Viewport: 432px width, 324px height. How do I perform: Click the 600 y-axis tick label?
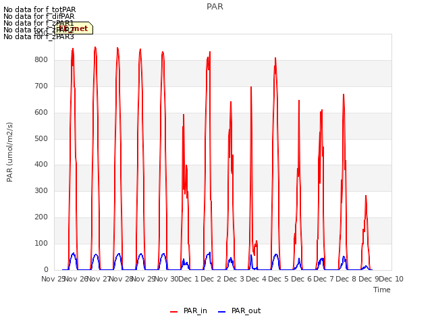tap(41, 113)
